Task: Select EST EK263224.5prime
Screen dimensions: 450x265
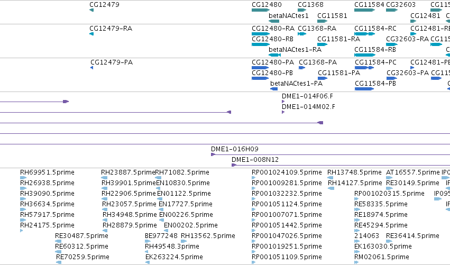Action: click(x=174, y=257)
